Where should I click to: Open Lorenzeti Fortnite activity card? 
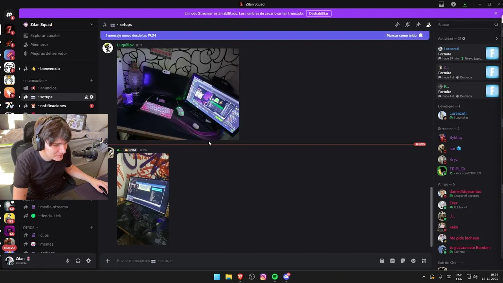tap(468, 53)
